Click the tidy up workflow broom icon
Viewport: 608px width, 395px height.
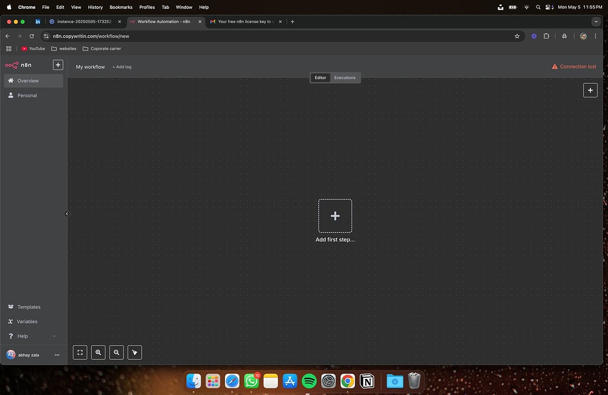point(135,352)
